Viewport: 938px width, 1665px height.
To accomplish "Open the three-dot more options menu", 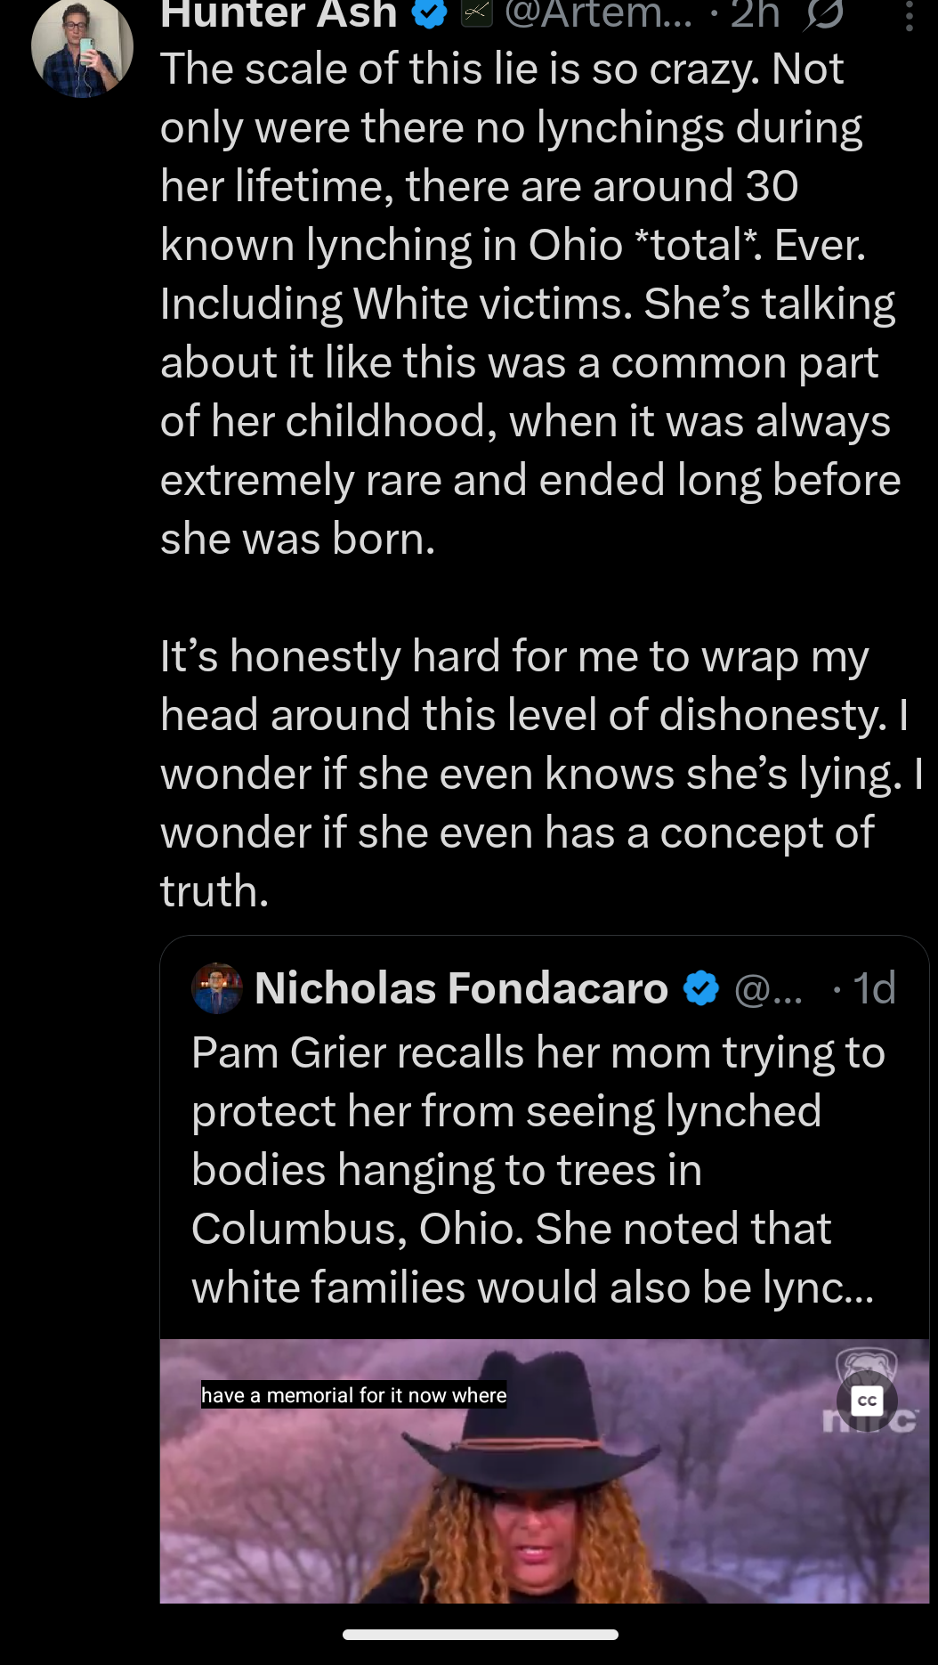I will coord(909,16).
